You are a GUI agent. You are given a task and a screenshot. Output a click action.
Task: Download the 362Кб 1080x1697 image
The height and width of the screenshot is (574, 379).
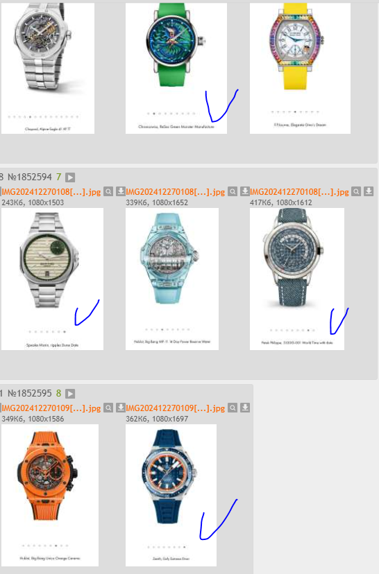click(245, 408)
